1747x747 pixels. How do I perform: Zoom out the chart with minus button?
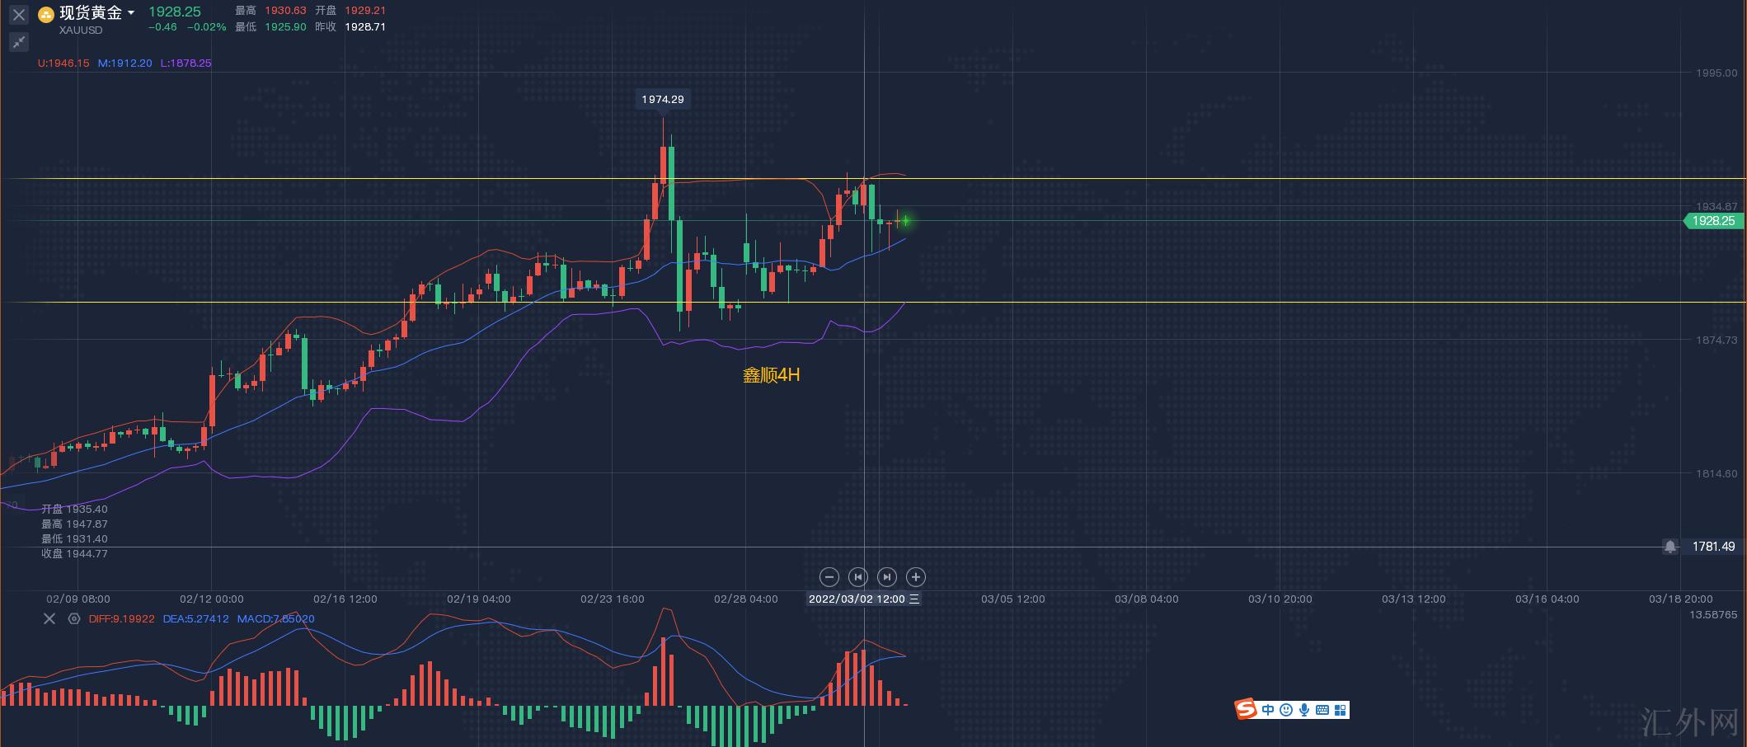point(829,577)
